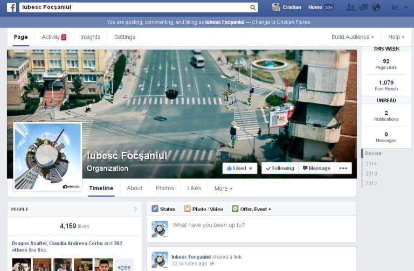Click the page profile picture thumbnail
This screenshot has height=271, width=414.
pyautogui.click(x=48, y=156)
